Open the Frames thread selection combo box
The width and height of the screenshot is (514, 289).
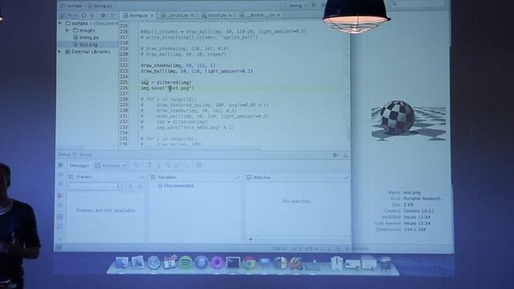click(95, 186)
